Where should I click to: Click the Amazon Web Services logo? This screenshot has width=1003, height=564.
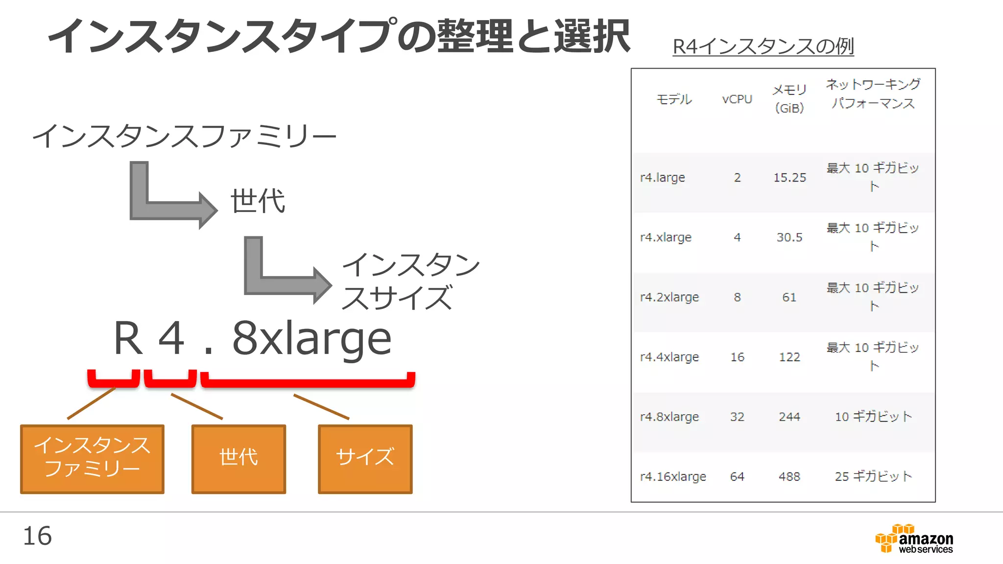pyautogui.click(x=914, y=539)
